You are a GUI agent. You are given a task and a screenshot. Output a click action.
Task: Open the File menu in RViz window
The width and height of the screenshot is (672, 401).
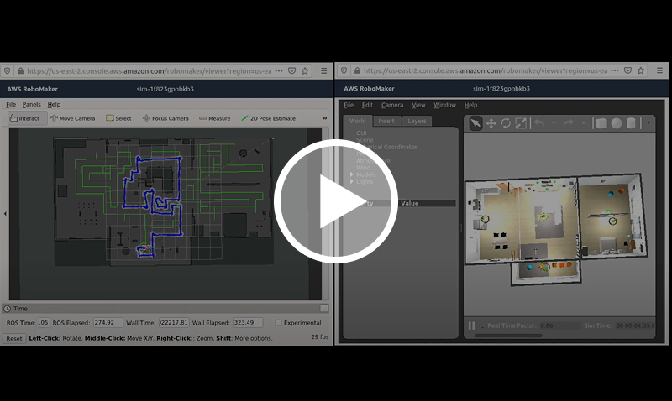coord(11,104)
